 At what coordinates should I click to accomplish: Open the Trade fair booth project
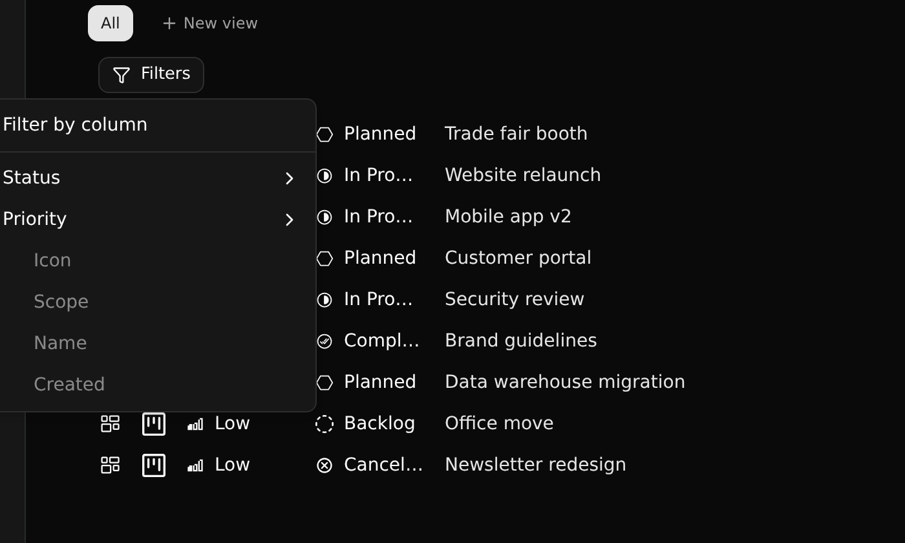pos(516,133)
